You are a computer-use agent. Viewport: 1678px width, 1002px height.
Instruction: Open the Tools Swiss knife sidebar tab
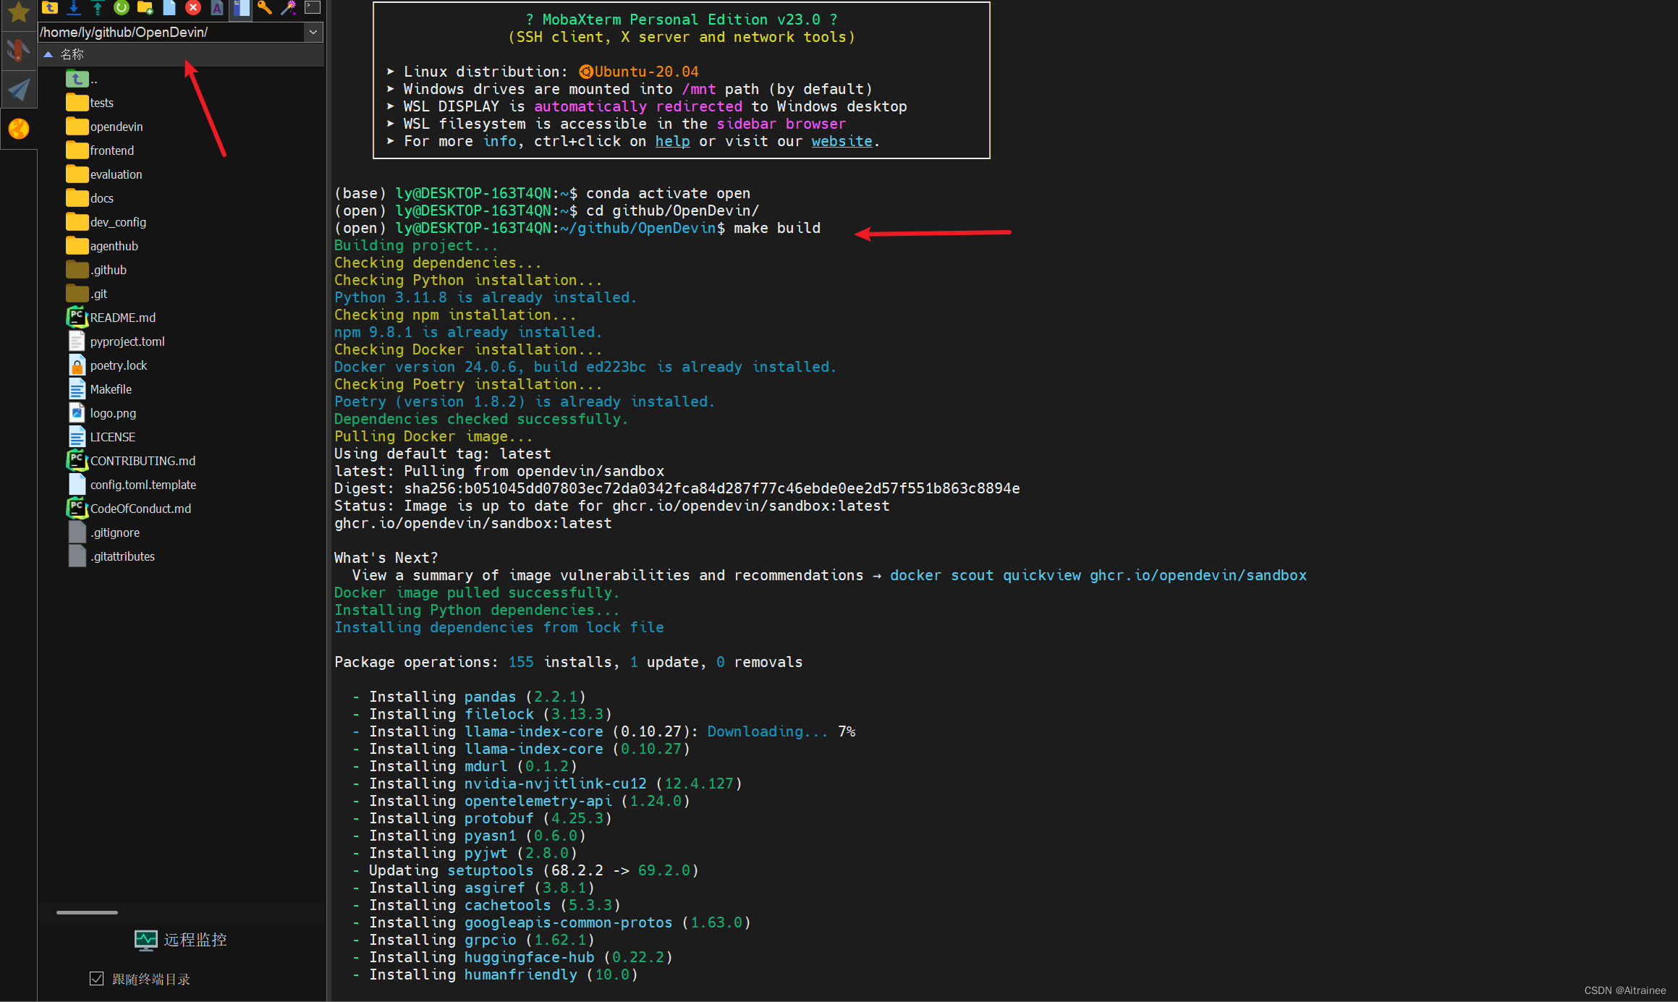coord(18,51)
